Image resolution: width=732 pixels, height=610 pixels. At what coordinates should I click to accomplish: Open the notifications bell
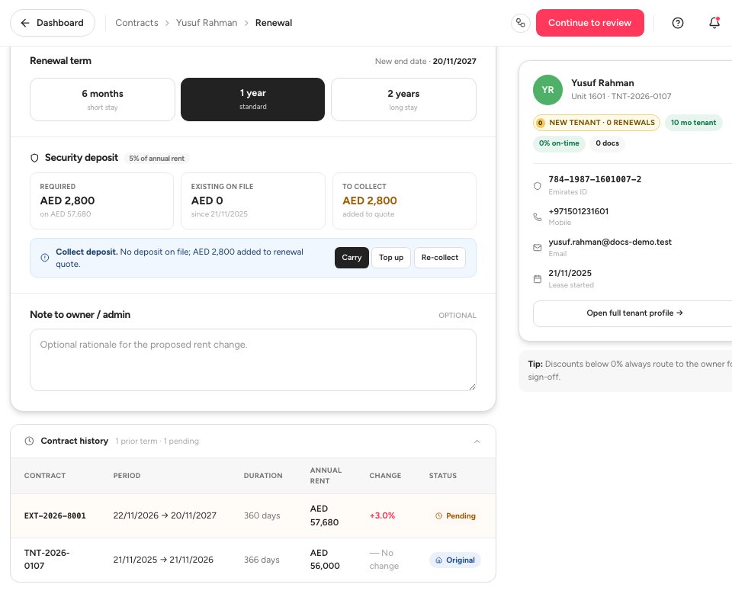[714, 22]
